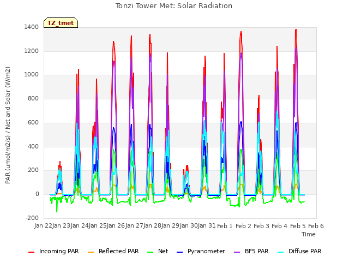Click the Feb 5 x-axis date label
This screenshot has height=262, width=349.
click(x=298, y=226)
